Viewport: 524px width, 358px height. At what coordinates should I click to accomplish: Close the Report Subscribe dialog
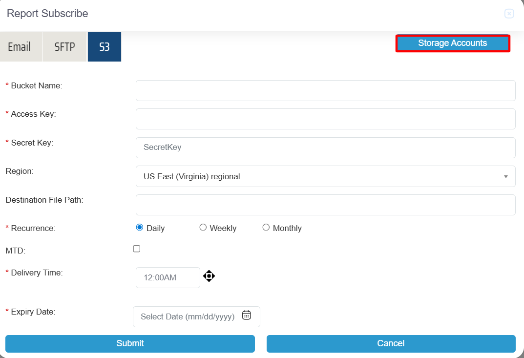pos(509,14)
